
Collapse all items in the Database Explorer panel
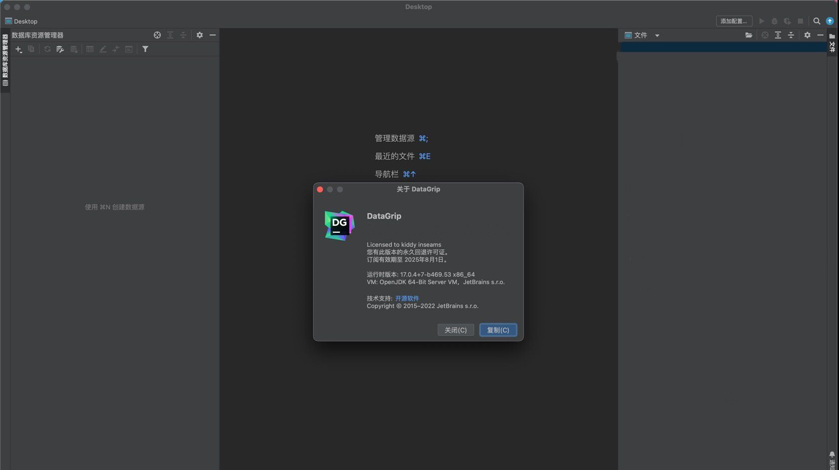click(183, 35)
